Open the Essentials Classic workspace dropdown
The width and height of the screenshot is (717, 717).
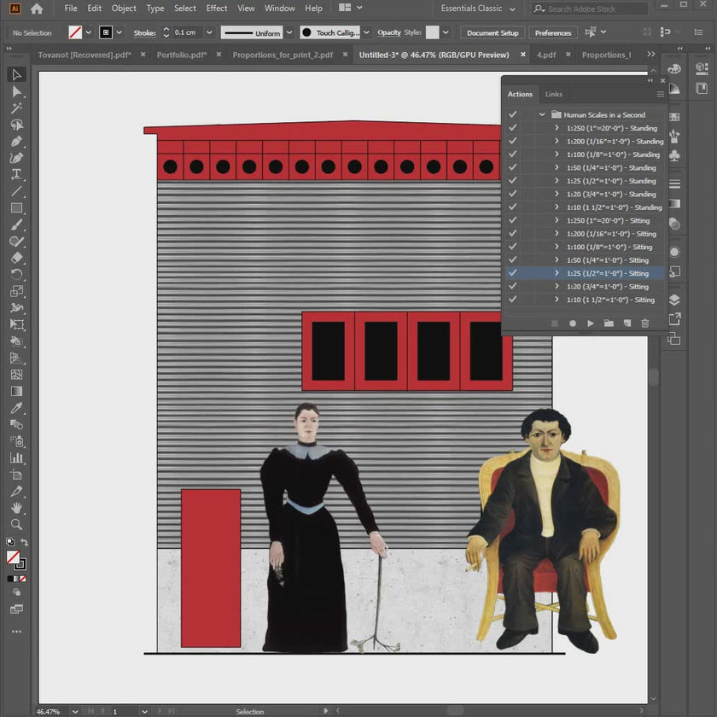(478, 9)
